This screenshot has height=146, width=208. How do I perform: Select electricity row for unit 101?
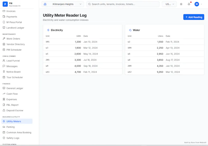[x=82, y=42]
